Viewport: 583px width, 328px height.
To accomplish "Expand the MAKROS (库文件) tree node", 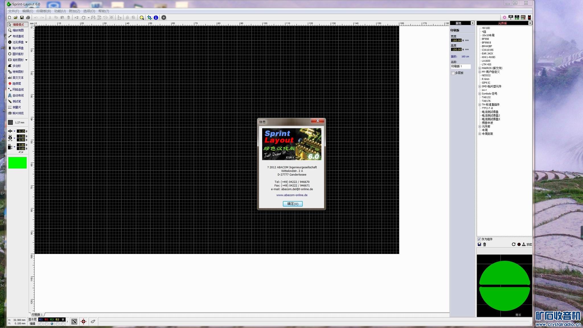I will click(x=480, y=68).
